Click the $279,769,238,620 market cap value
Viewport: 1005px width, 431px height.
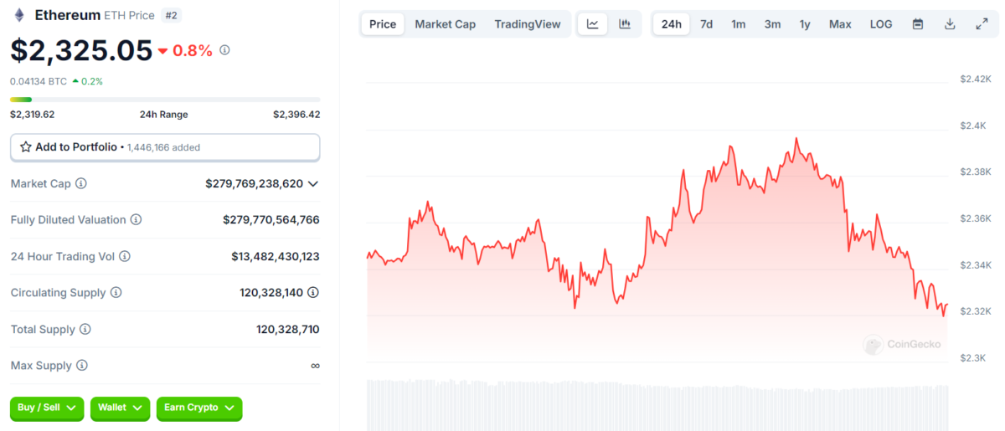254,183
